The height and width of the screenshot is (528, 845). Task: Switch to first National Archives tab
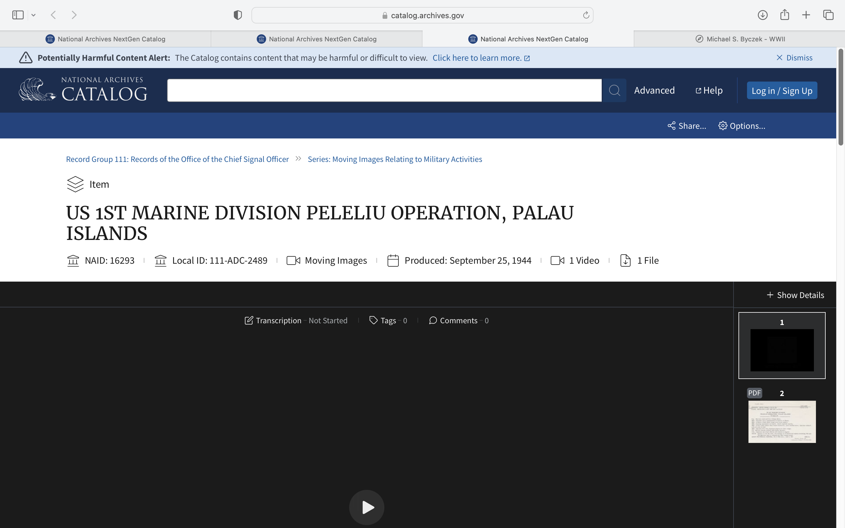tap(105, 39)
